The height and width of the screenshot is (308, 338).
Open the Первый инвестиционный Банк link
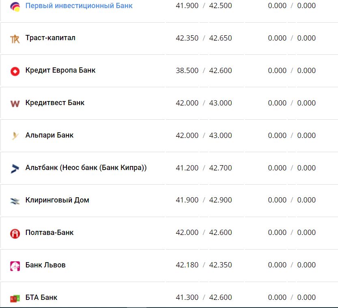79,6
